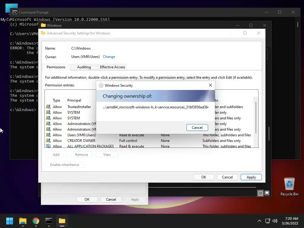Maximize the Windows Explorer window
The width and height of the screenshot is (304, 228).
(x=251, y=26)
